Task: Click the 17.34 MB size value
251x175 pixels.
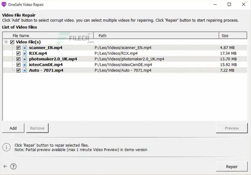Action: pos(228,53)
